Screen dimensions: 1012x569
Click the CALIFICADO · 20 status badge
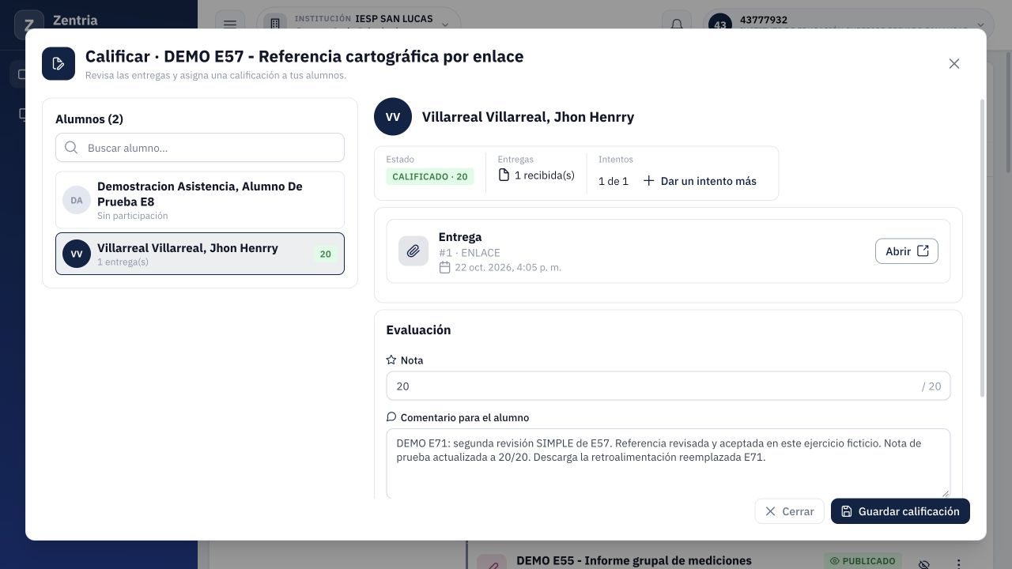[430, 177]
